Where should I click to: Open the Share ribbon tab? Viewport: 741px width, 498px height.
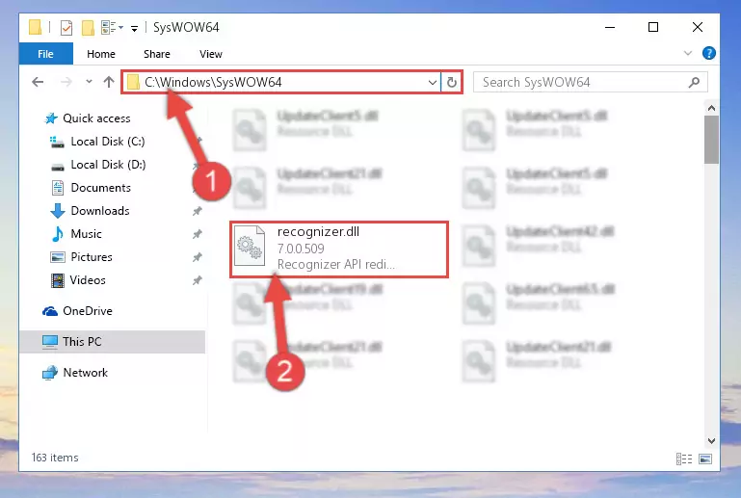(x=157, y=54)
